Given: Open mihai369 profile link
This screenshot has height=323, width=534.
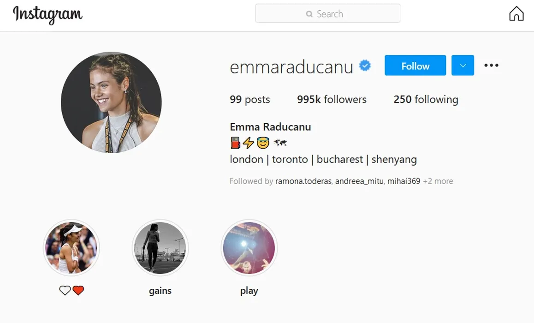Looking at the screenshot, I should tap(403, 181).
